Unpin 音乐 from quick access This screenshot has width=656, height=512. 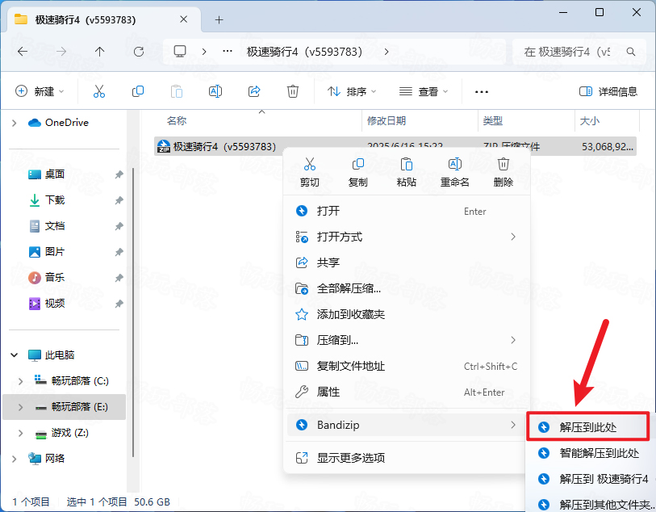[119, 278]
